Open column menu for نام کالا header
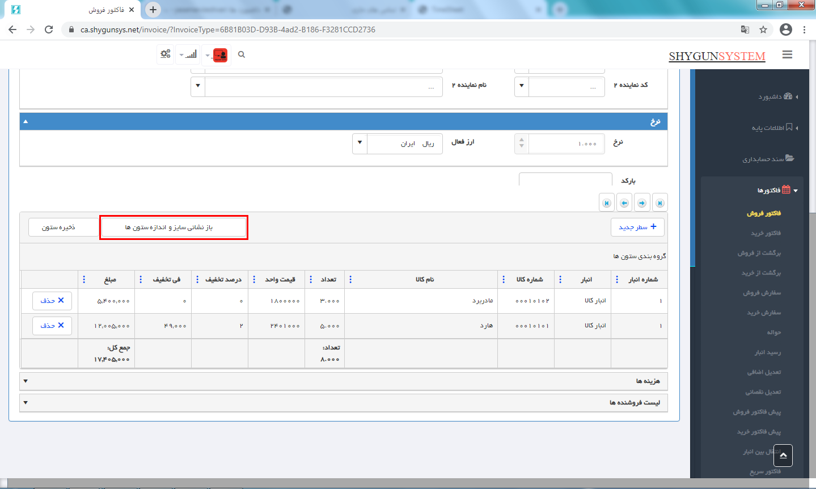 pos(350,279)
